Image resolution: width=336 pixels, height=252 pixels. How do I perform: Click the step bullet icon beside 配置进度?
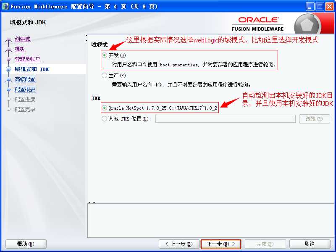8,100
